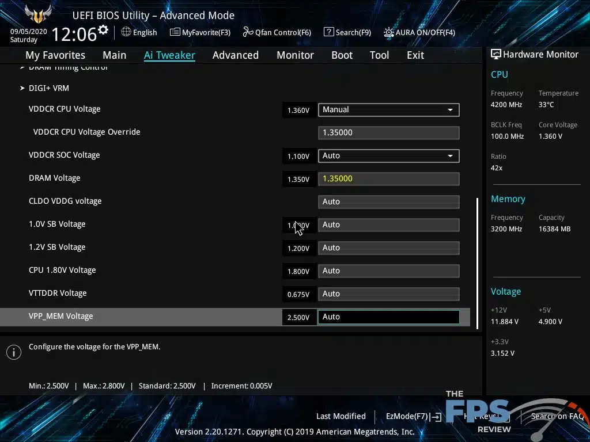Viewport: 590px width, 442px height.
Task: Click the VPP_MEM Voltage Auto field
Action: point(389,317)
